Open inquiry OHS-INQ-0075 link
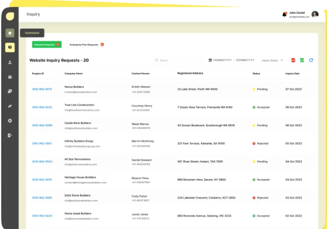This screenshot has width=327, height=229. [x=42, y=89]
